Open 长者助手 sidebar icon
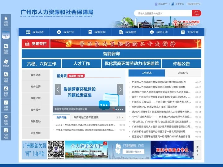The height and width of the screenshot is (167, 223). pos(6,91)
